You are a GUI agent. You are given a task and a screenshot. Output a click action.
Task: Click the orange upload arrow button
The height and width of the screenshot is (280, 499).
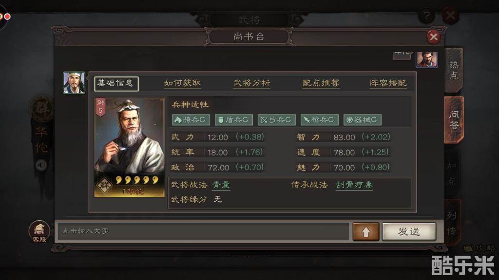click(x=366, y=232)
